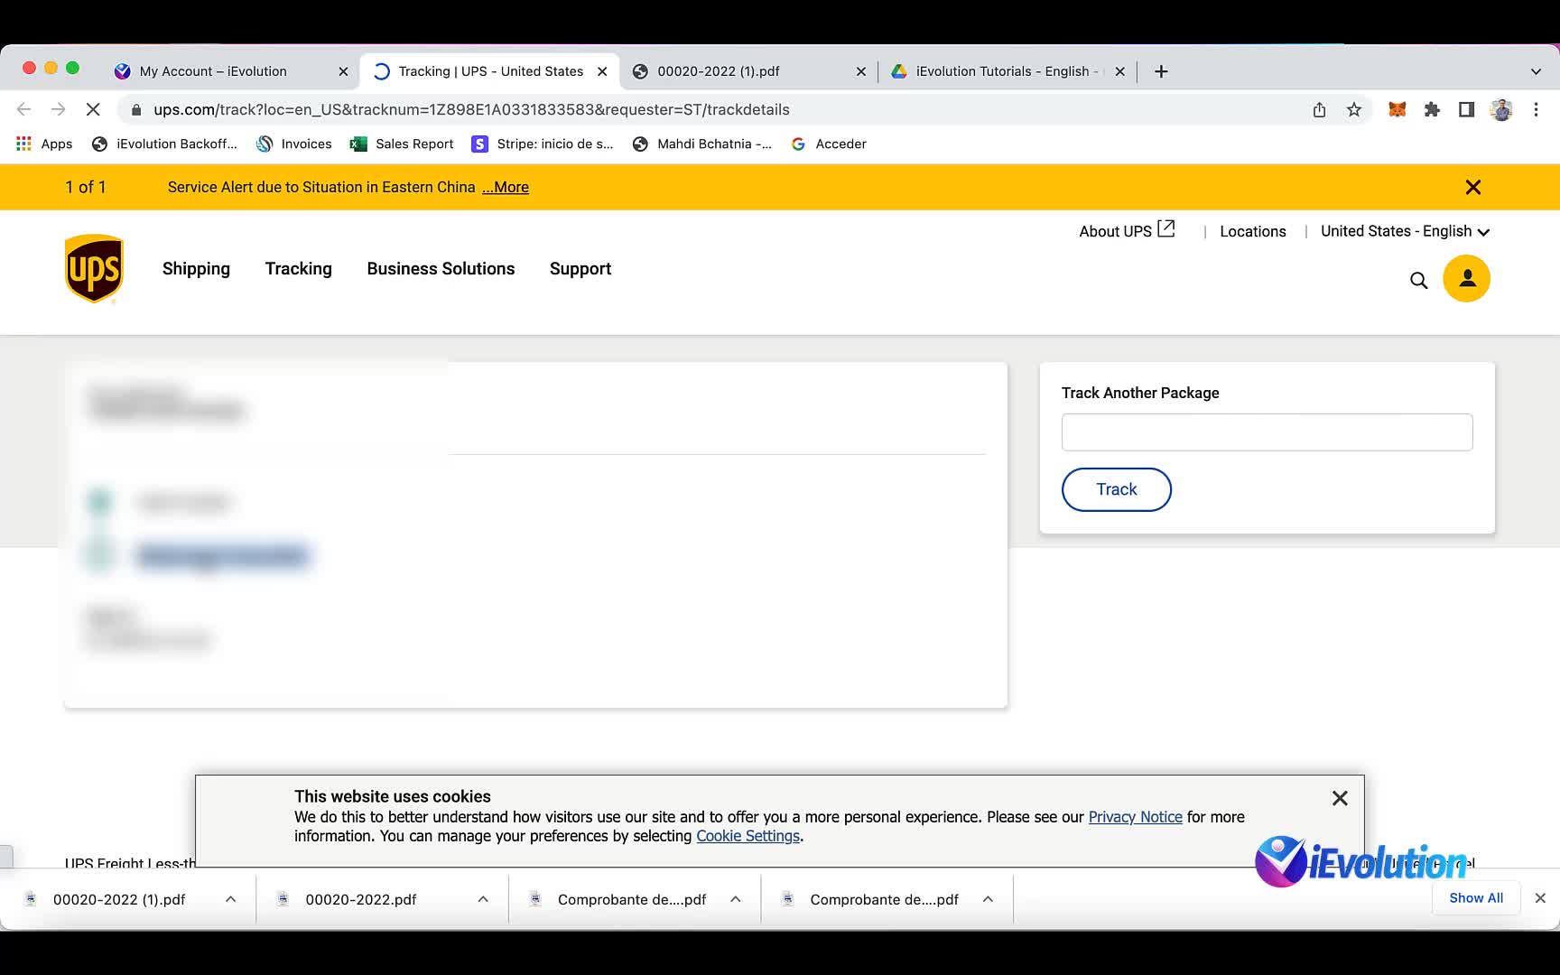Open the browser side panel icon
This screenshot has height=975, width=1560.
click(1466, 109)
